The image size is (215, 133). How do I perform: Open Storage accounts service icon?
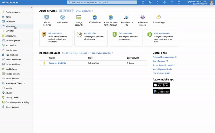(79, 17)
